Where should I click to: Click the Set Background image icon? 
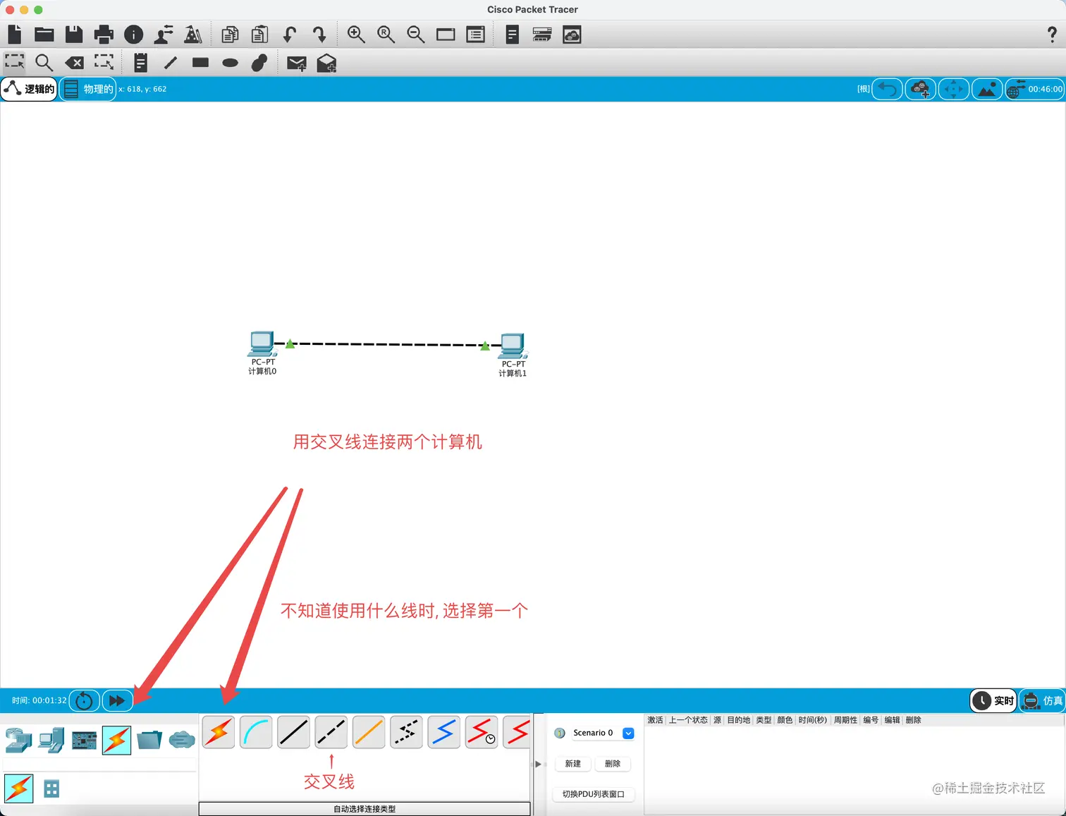987,89
